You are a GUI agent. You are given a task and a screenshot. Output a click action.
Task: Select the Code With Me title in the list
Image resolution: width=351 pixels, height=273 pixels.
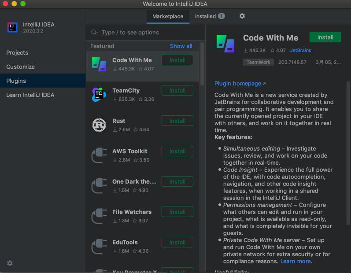[132, 60]
